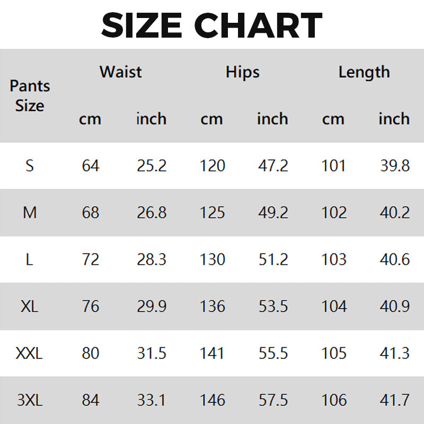Select the L size row label
This screenshot has height=424, width=424.
[30, 260]
